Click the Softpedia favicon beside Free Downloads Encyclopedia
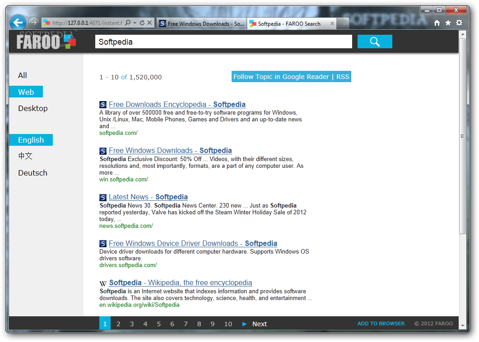Viewport: 479px width, 342px height. [102, 105]
